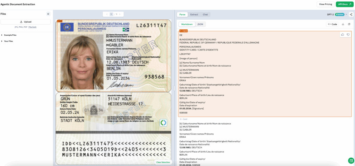Image resolution: width=355 pixels, height=166 pixels.
Task: Click the page number field
Action: (111, 14)
